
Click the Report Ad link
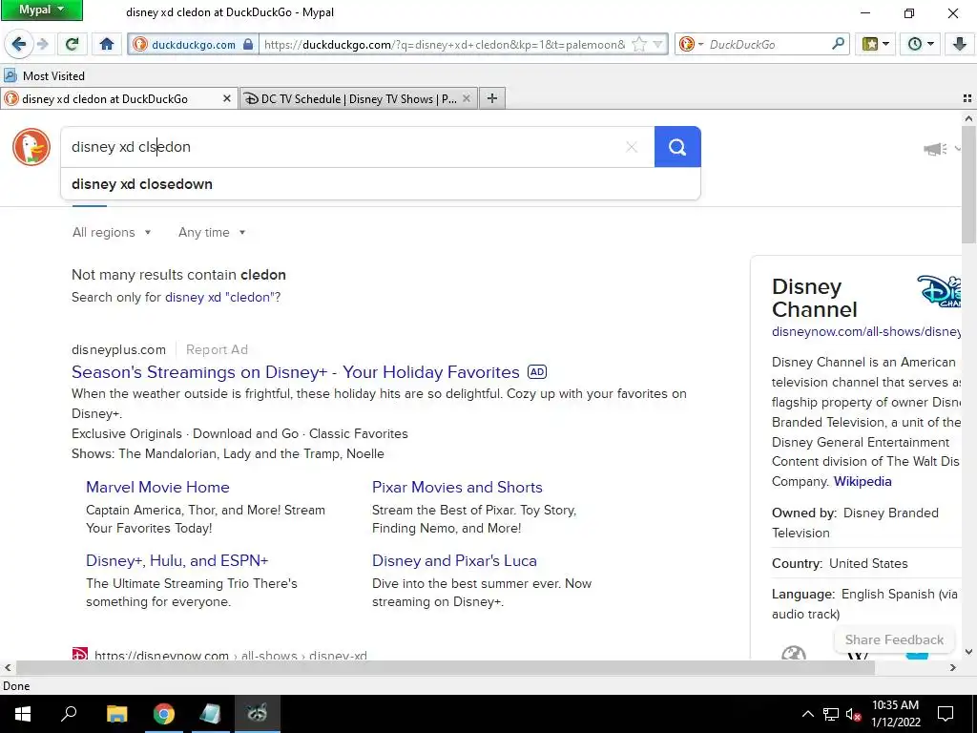(x=217, y=349)
